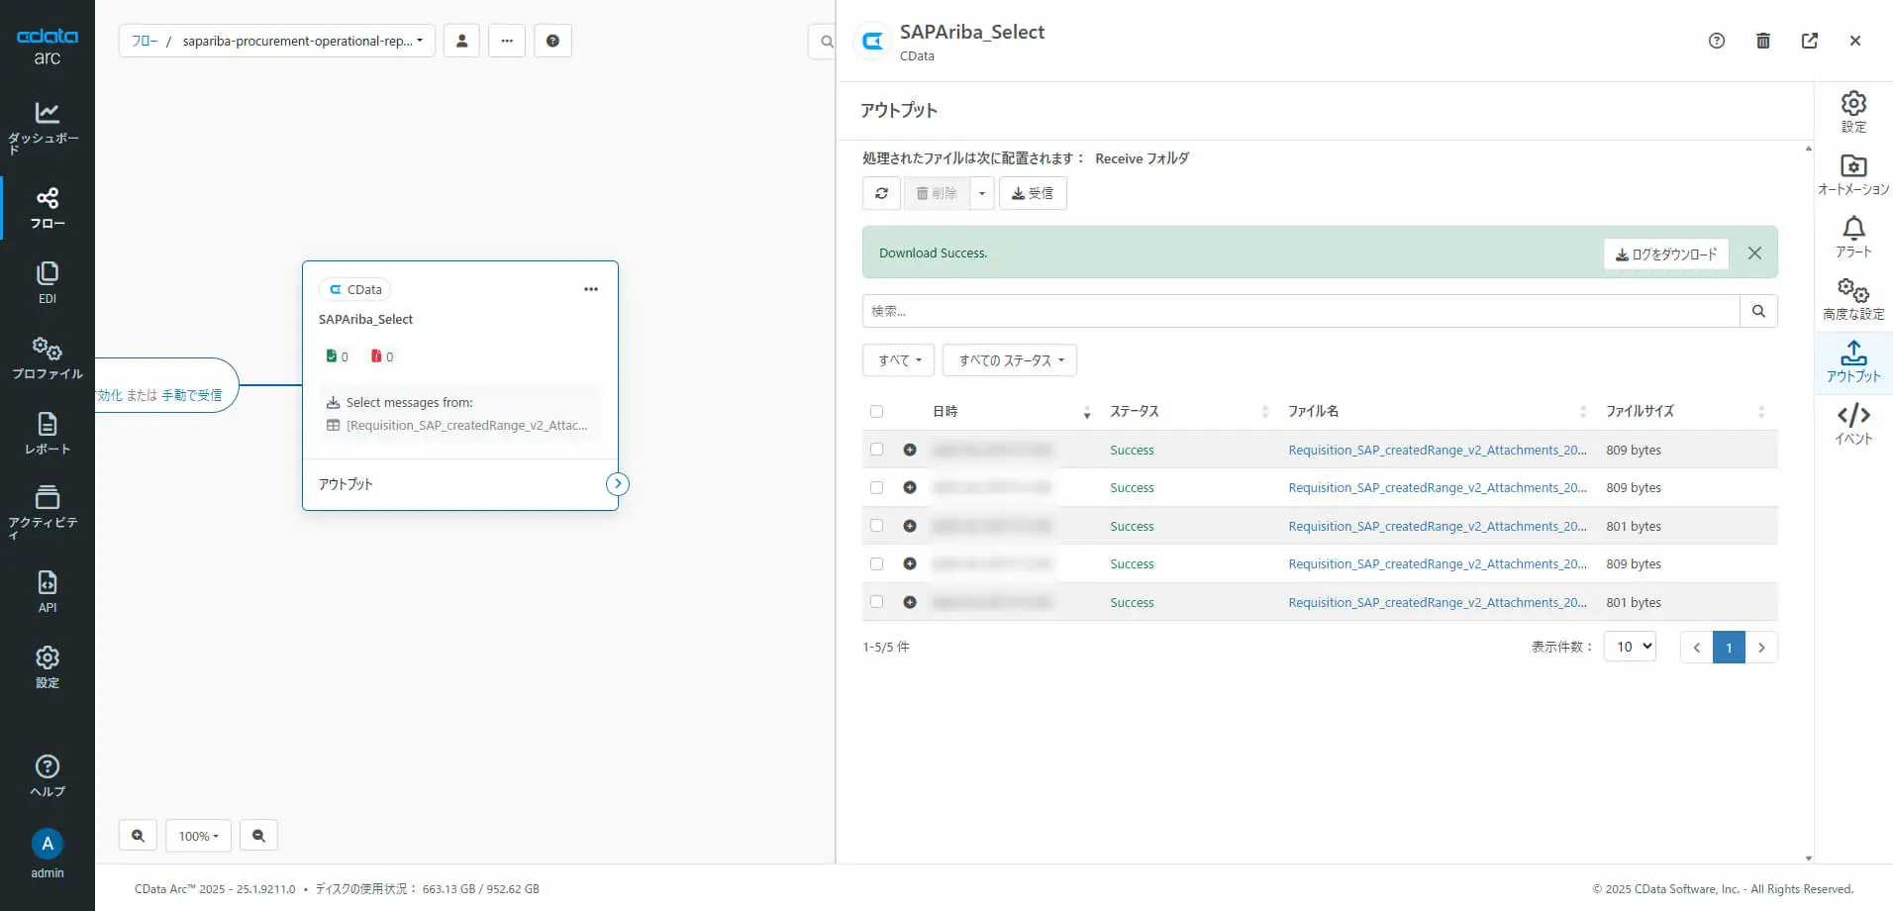The height and width of the screenshot is (911, 1893).
Task: Open the アラート tab
Action: tap(1853, 237)
